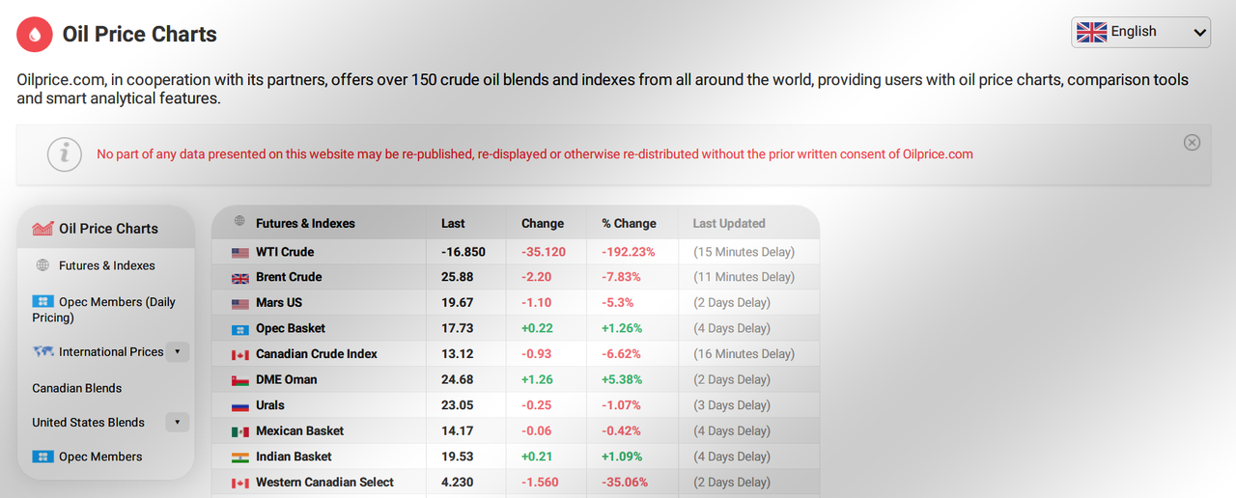Viewport: 1236px width, 498px height.
Task: Open the English language dropdown
Action: click(x=1140, y=32)
